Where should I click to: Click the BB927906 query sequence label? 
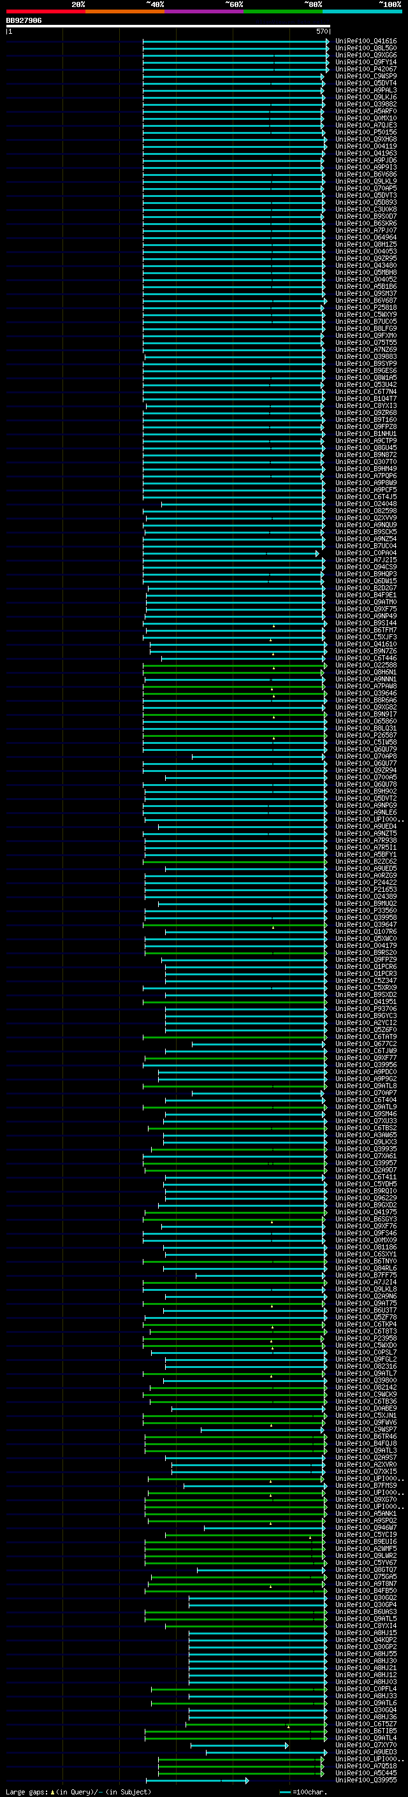point(24,21)
